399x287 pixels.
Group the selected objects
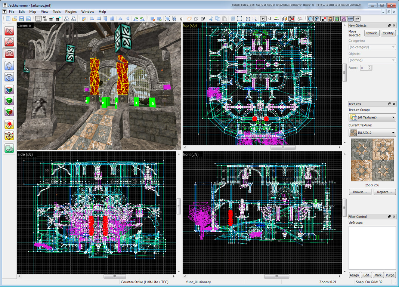coord(167,19)
